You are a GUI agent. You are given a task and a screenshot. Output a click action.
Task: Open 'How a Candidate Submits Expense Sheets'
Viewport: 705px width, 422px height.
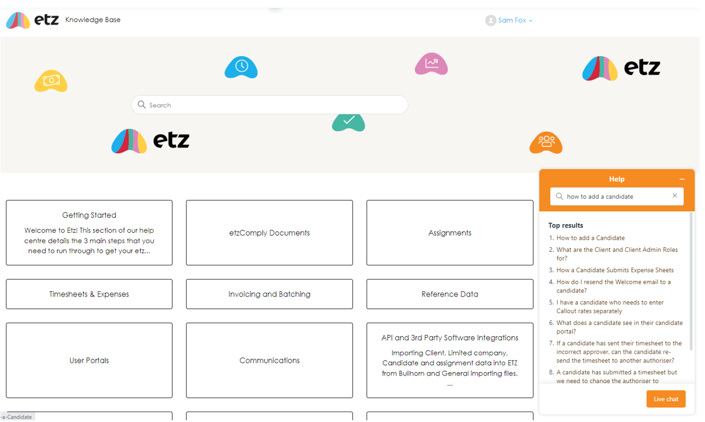[x=615, y=270]
